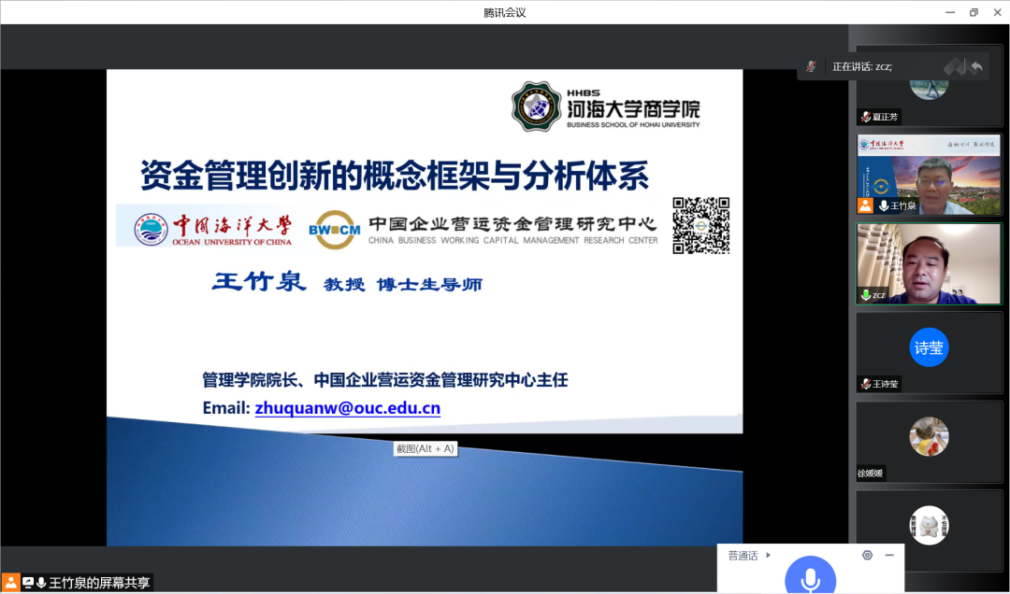Select the zcz speaker video thumbnail

click(x=929, y=264)
